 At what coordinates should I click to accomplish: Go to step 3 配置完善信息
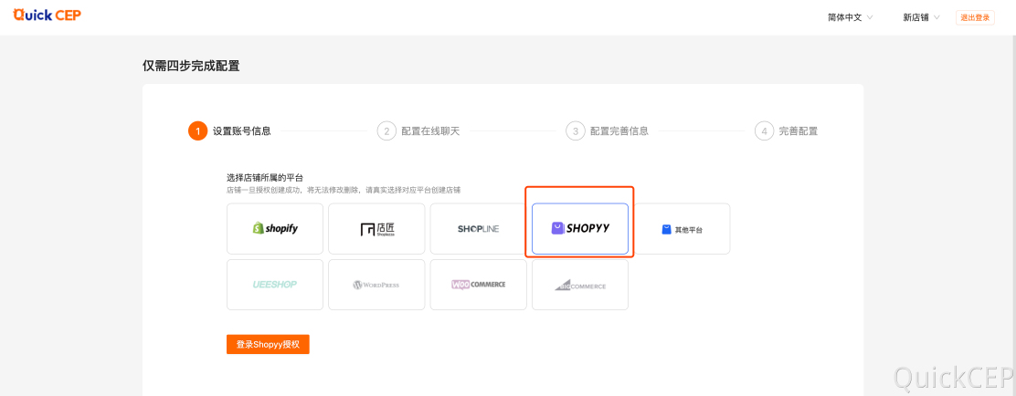[x=608, y=131]
